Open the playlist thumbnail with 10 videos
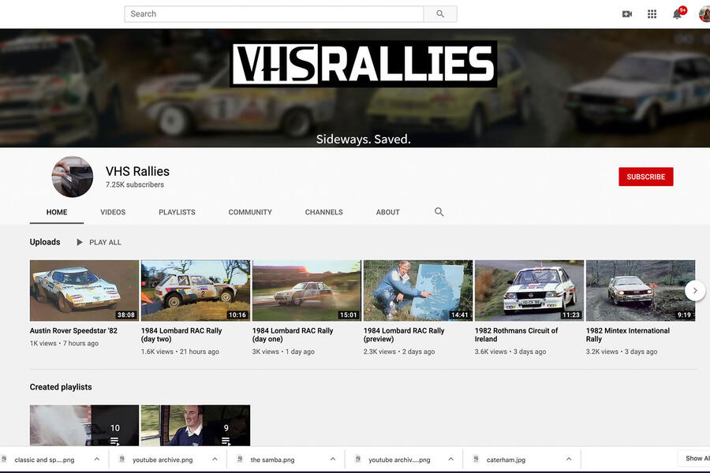 pyautogui.click(x=84, y=426)
